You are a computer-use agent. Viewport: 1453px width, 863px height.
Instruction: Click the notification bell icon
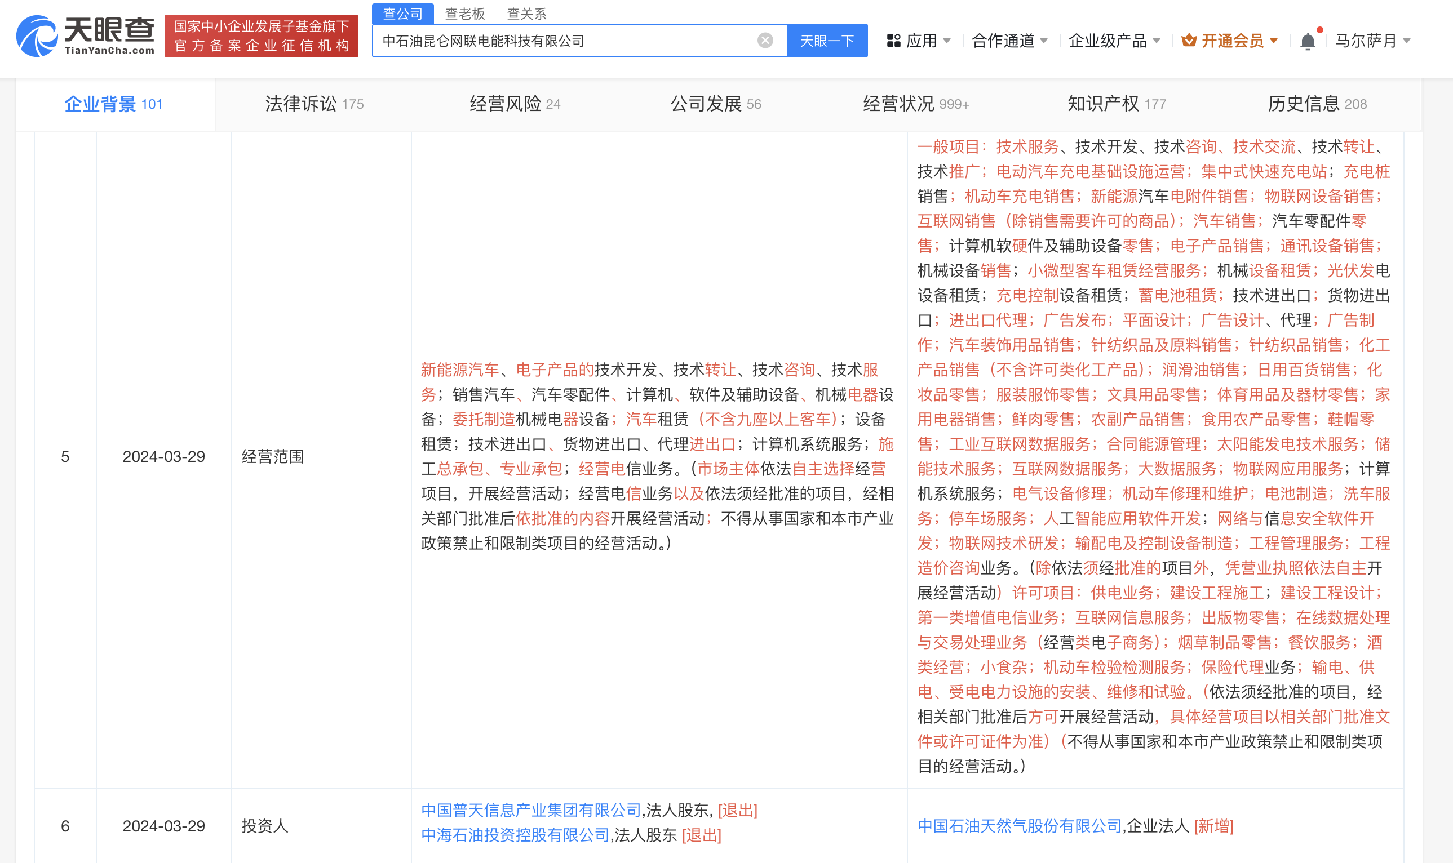coord(1307,41)
